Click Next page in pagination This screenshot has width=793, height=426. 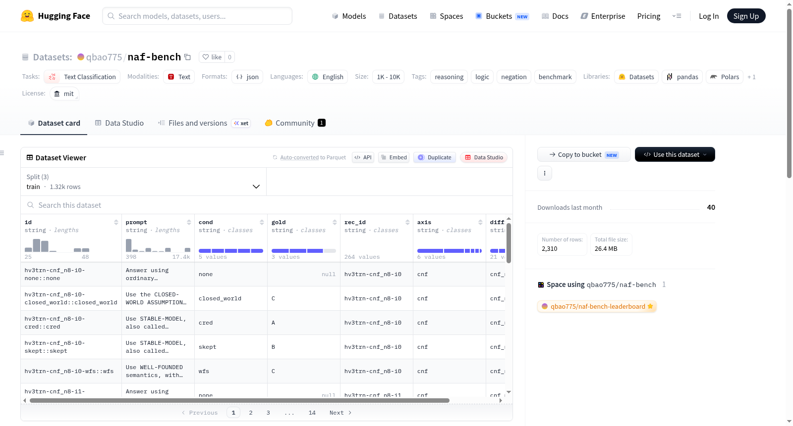[x=340, y=413]
